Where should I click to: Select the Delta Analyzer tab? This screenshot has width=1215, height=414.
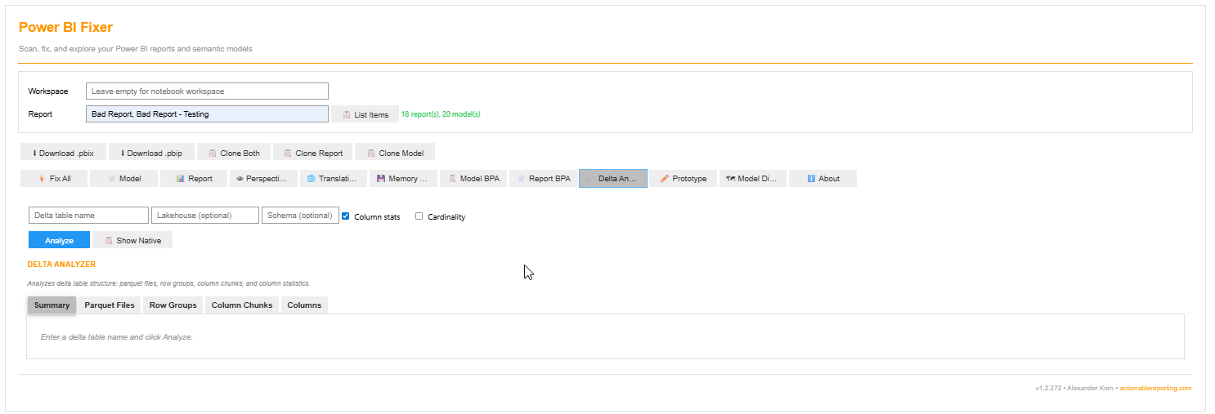tap(613, 179)
